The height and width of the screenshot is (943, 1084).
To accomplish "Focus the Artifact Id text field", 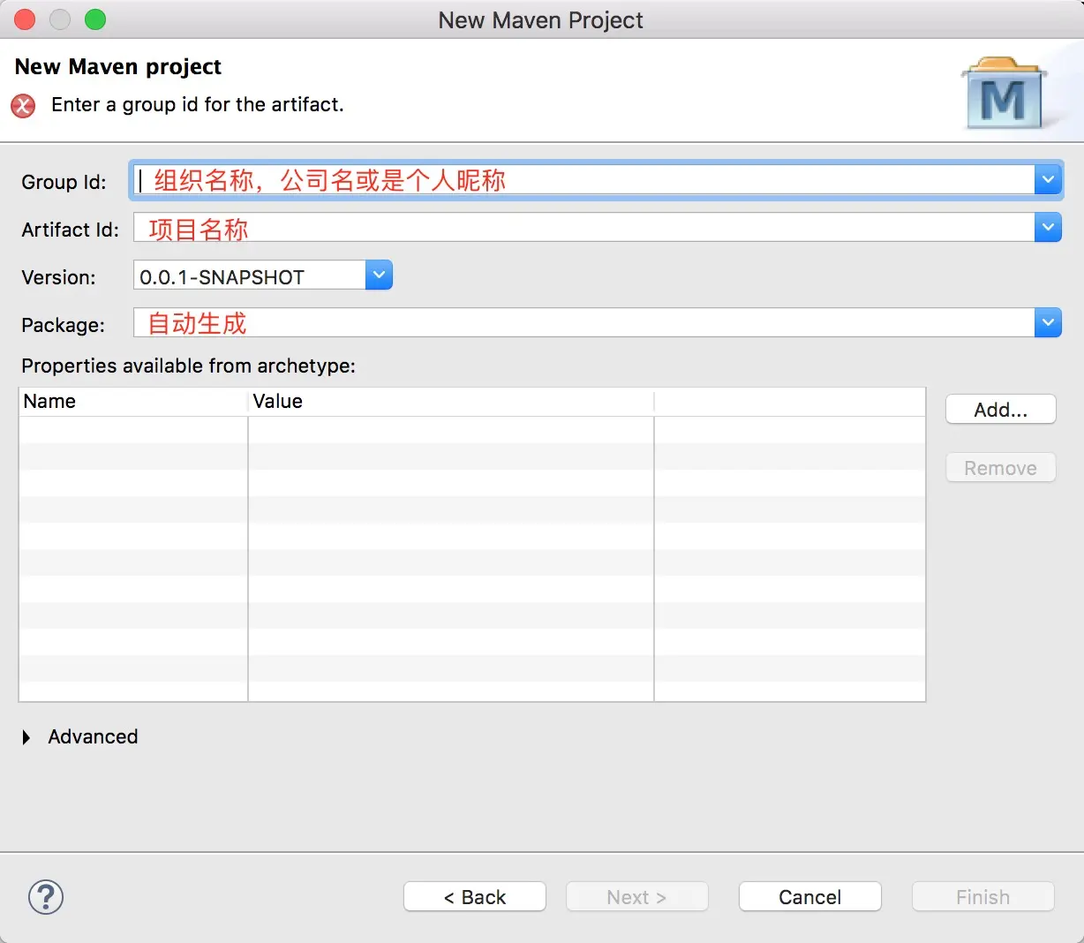I will click(x=583, y=228).
